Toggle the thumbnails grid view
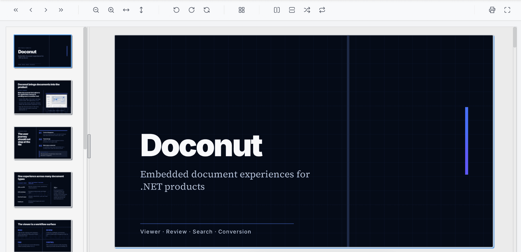 242,10
